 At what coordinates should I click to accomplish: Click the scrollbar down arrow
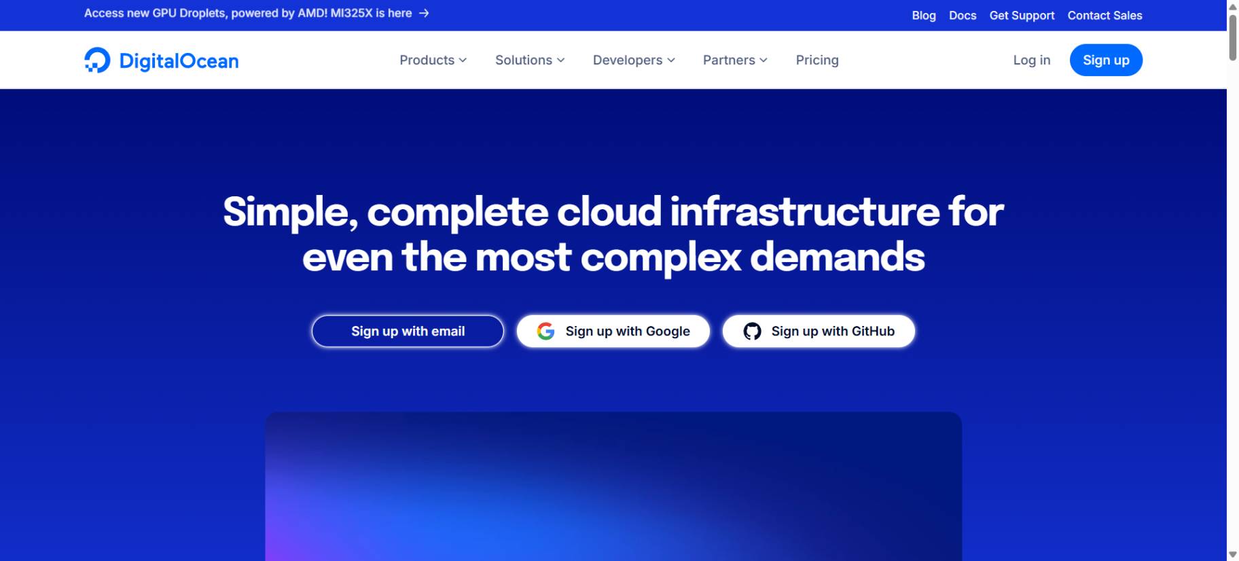point(1233,555)
